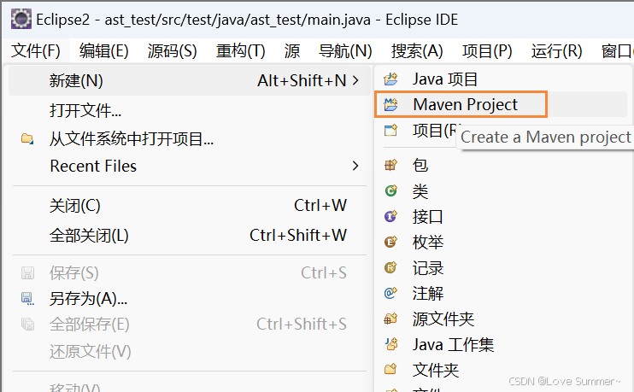634x392 pixels.
Task: Click the Java 项目 icon
Action: coord(390,79)
